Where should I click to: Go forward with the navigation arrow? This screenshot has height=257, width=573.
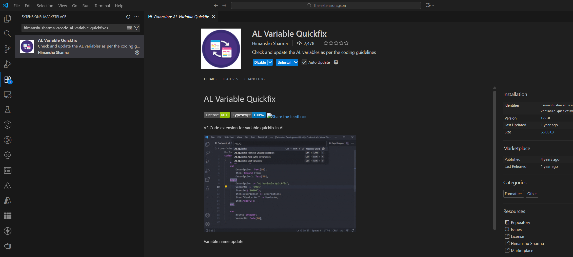coord(224,5)
